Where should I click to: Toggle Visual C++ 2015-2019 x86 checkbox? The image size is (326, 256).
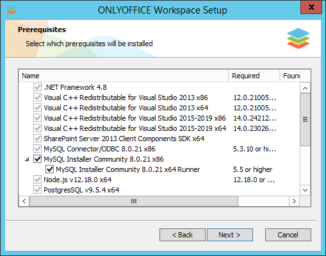(37, 118)
